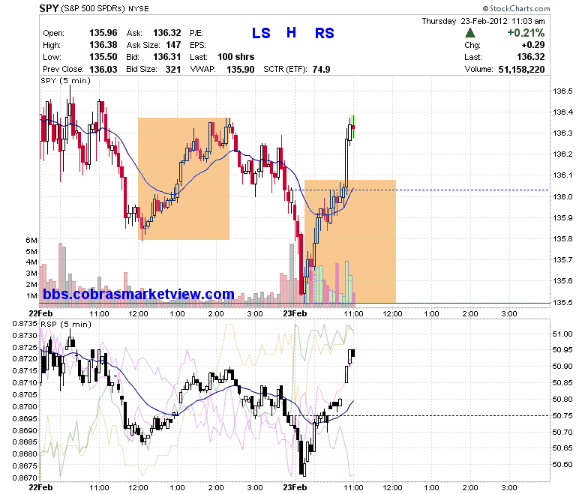Viewport: 585px width, 494px height.
Task: Click the 0.8670 ratio axis label
Action: tap(25, 478)
